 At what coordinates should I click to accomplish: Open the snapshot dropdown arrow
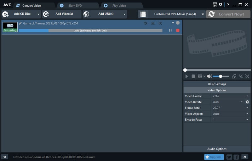pyautogui.click(x=204, y=76)
